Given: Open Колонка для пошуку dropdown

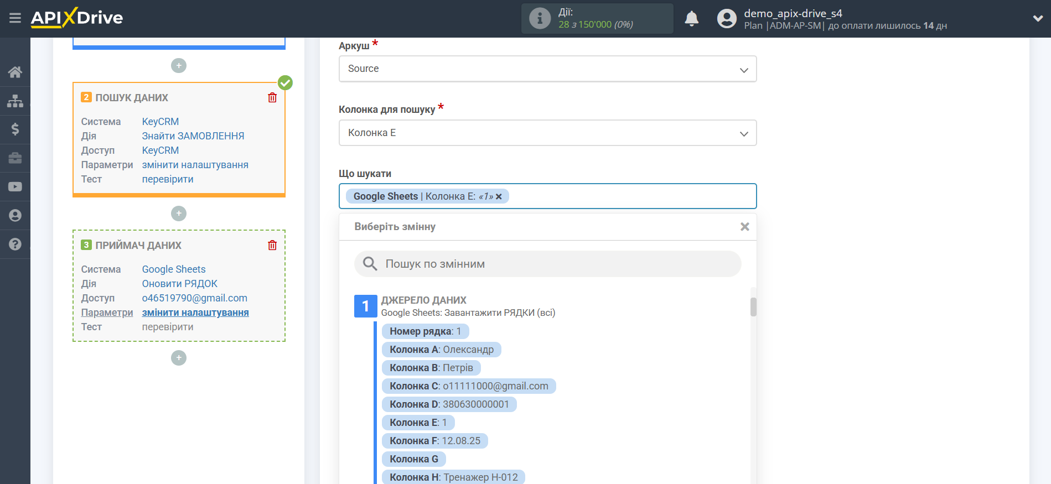Looking at the screenshot, I should coord(547,133).
